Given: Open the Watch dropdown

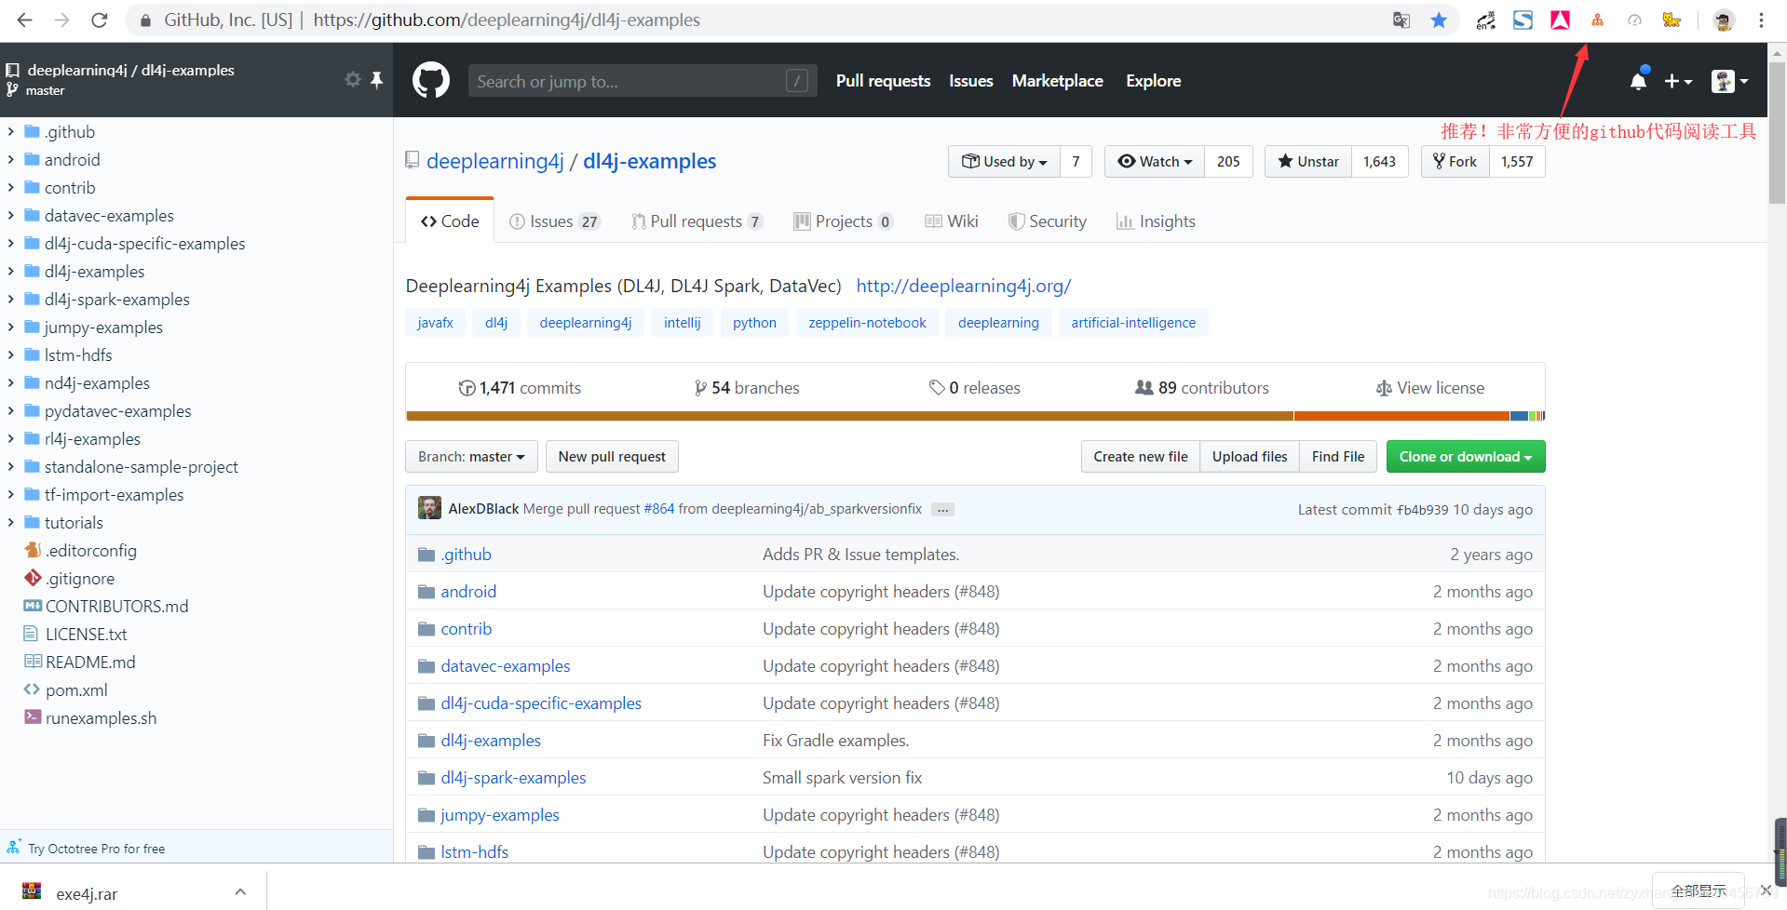Looking at the screenshot, I should click(1155, 162).
